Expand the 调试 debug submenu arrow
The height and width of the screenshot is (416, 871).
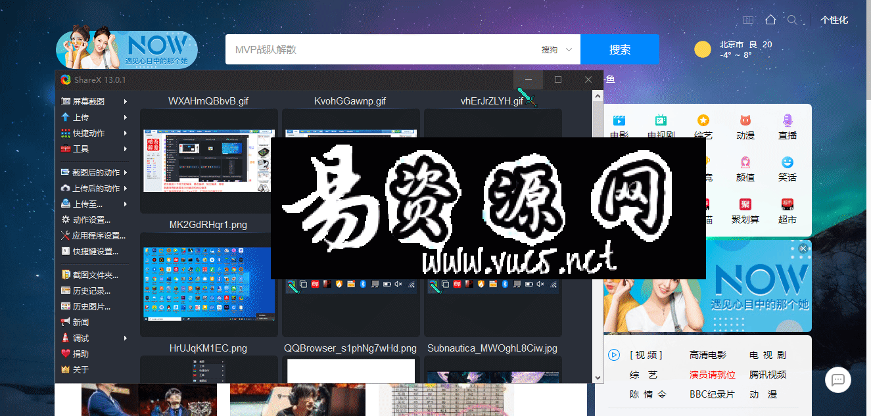[x=126, y=338]
